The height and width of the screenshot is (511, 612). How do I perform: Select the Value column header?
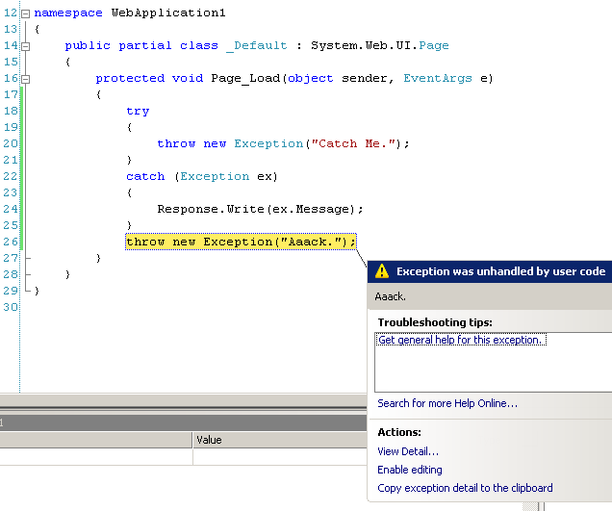pos(280,440)
